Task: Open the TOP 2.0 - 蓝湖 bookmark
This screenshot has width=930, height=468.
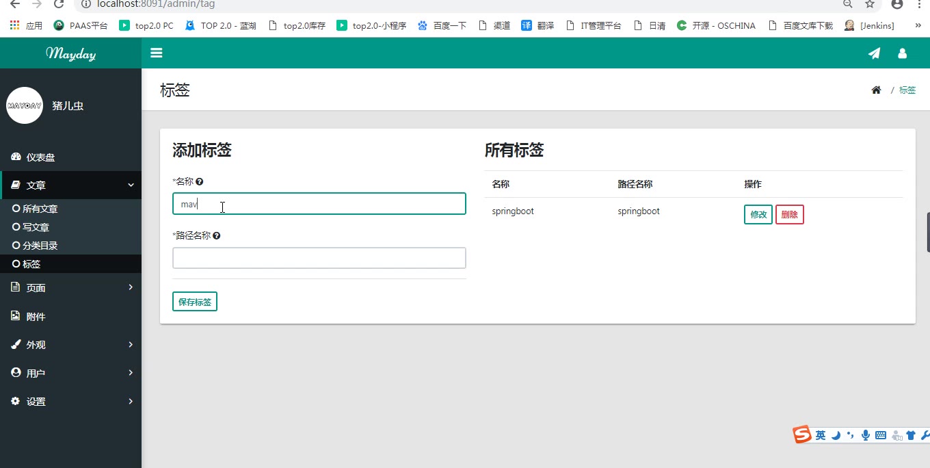Action: click(x=220, y=25)
